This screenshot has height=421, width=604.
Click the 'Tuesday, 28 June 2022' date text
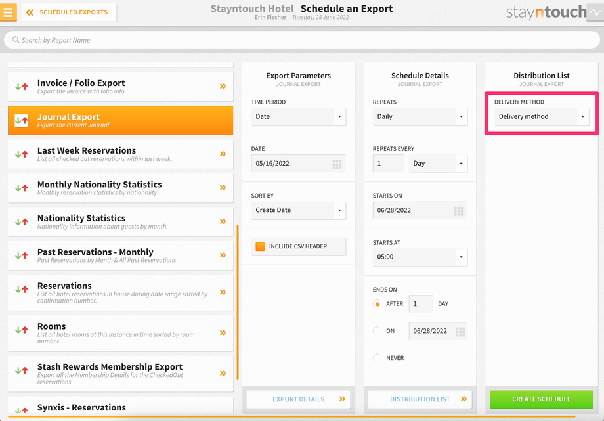(320, 17)
